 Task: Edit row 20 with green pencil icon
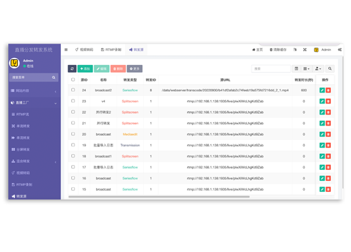[x=322, y=135]
